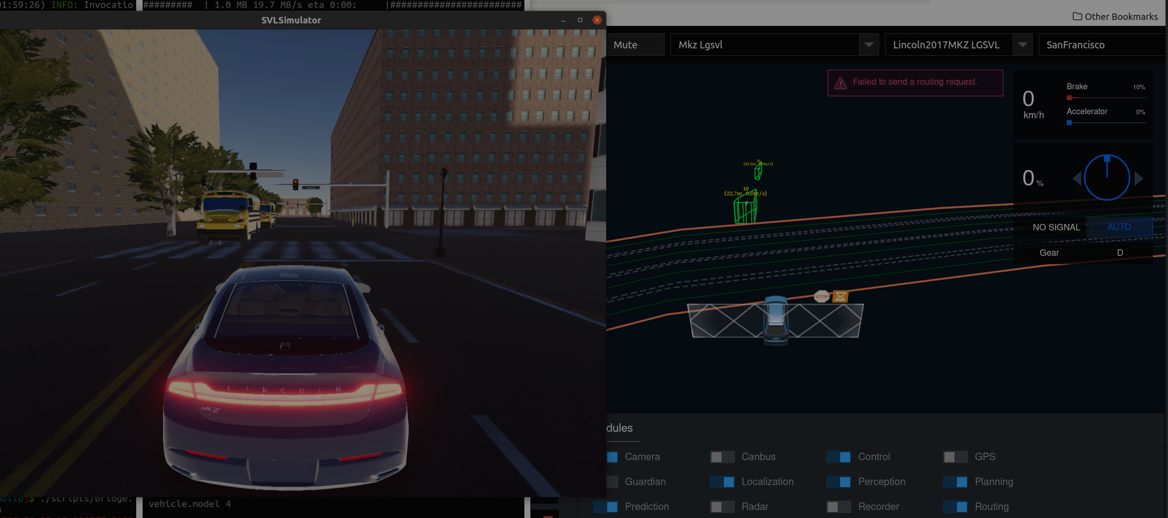Toggle the Perception module switch
1168x518 pixels.
[839, 482]
